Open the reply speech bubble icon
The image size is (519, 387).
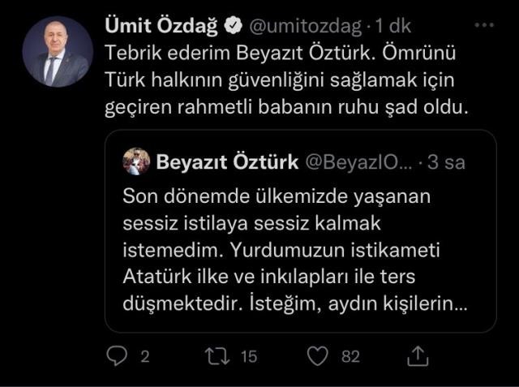click(x=118, y=355)
